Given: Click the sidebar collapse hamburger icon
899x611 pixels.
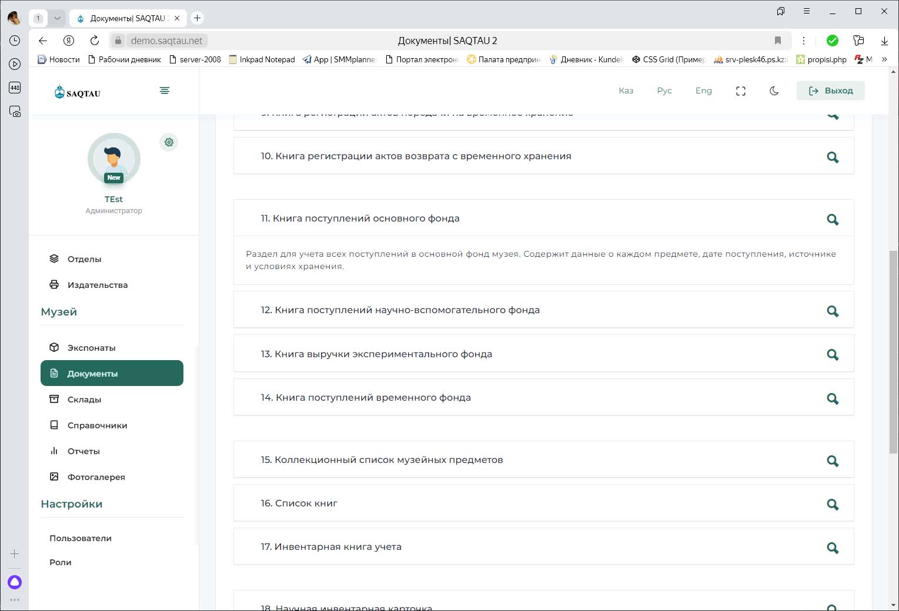Looking at the screenshot, I should click(165, 90).
